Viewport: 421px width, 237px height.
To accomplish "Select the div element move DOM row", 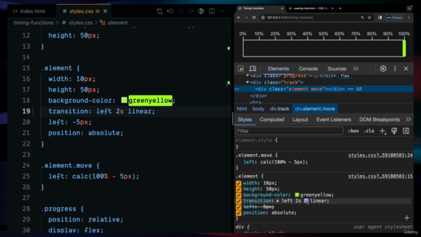I will [324, 89].
